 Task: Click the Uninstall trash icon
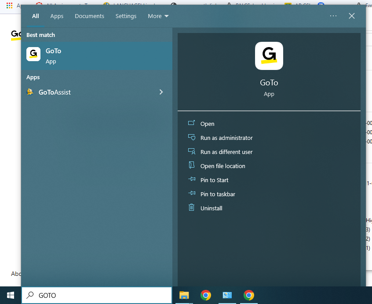point(191,207)
